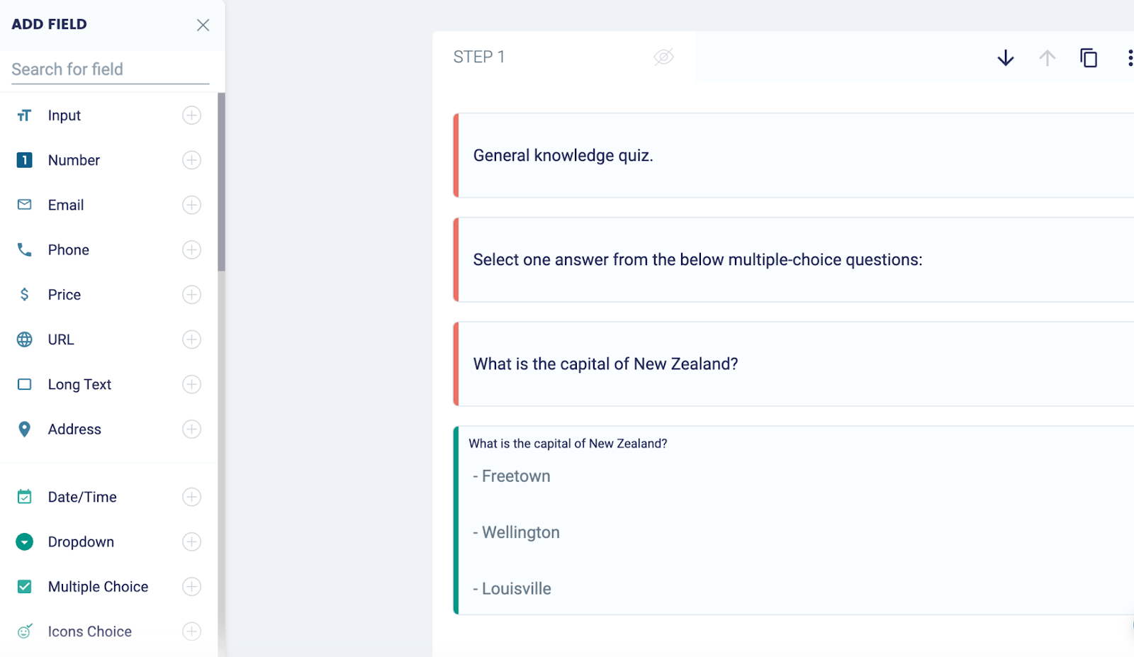This screenshot has height=657, width=1134.
Task: Close the Add Field panel
Action: 203,25
